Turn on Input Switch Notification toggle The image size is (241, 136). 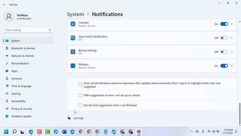(x=224, y=38)
